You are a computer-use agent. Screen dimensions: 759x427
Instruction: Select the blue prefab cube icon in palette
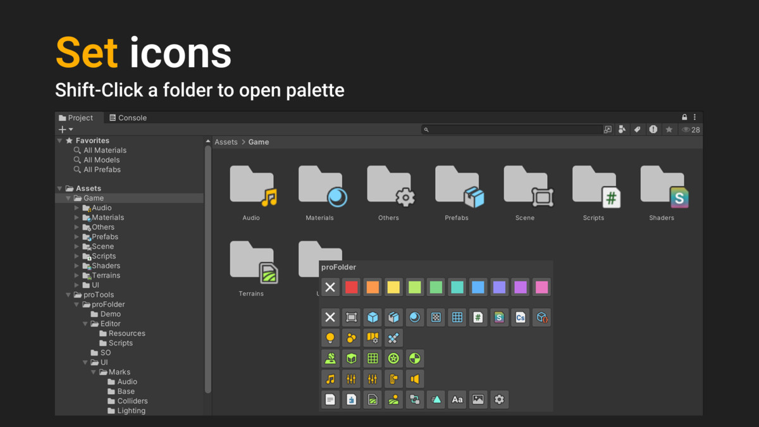point(372,317)
